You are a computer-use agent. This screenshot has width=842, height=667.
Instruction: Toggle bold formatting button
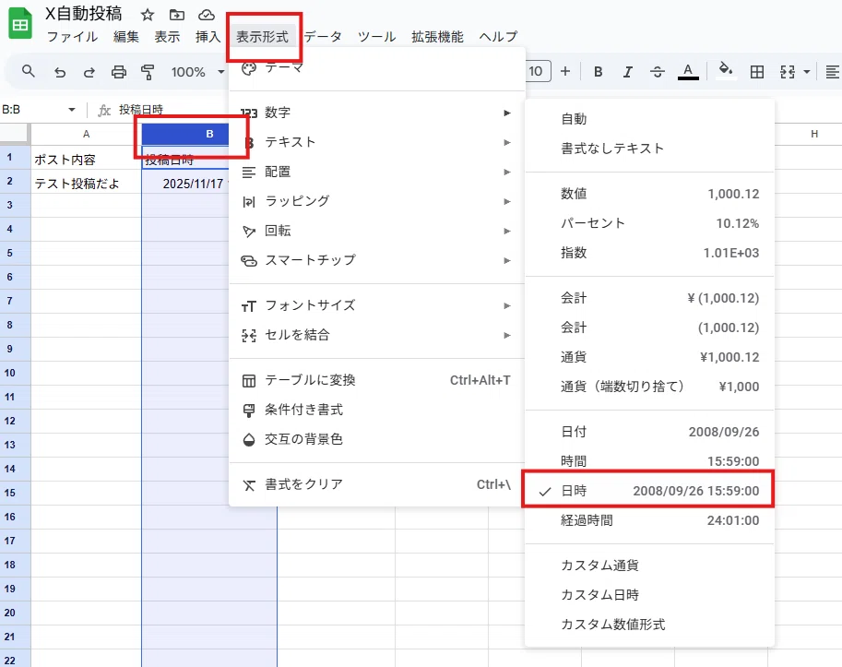pyautogui.click(x=598, y=71)
